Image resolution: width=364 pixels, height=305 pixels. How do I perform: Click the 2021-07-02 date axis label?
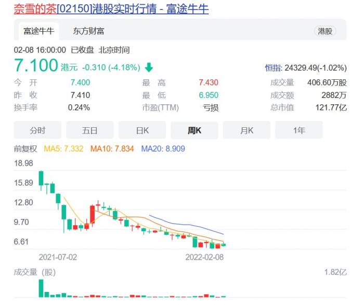coord(58,257)
